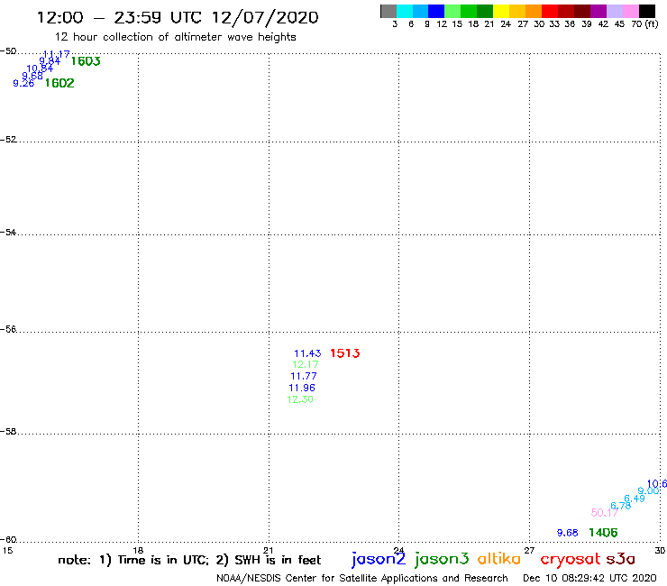The height and width of the screenshot is (586, 667).
Task: Select the longitude 21 label on bottom axis
Action: 268,551
